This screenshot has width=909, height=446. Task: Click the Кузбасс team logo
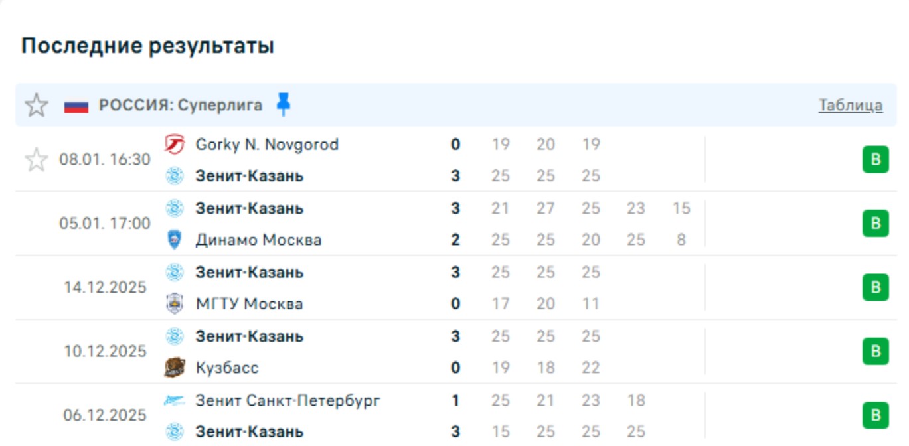pos(174,368)
